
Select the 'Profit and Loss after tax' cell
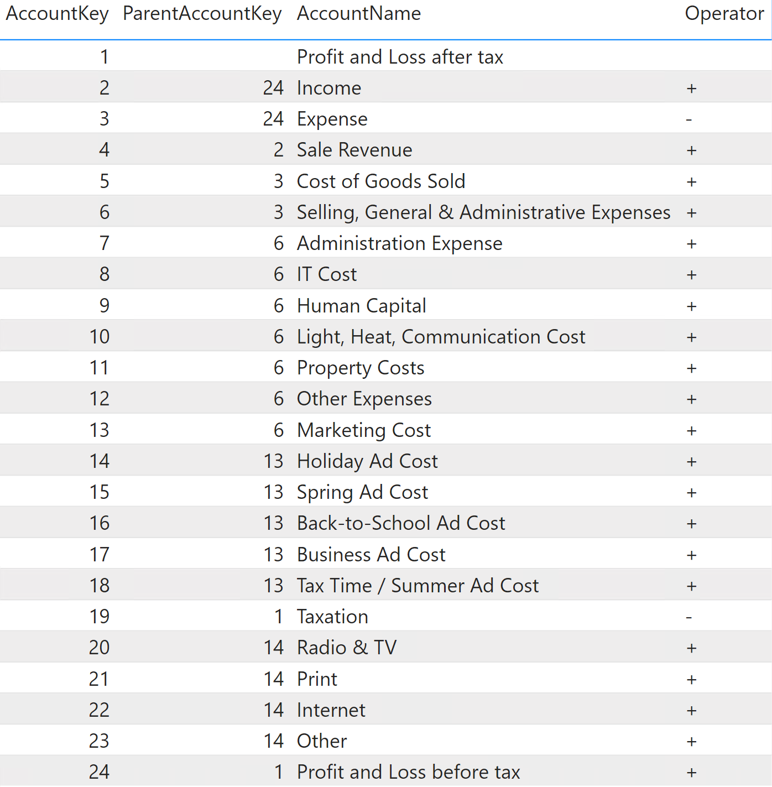tap(400, 57)
